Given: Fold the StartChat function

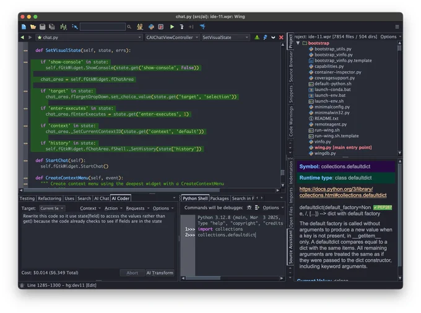Looking at the screenshot, I should click(25, 161).
